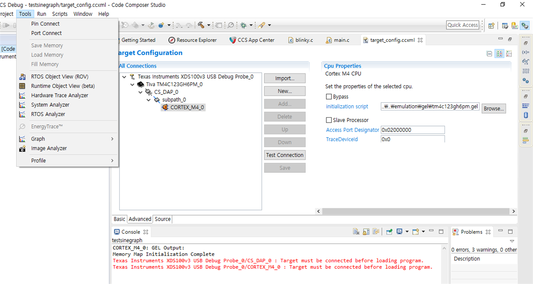This screenshot has height=284, width=533.
Task: Collapse the subpath_0 tree node
Action: click(149, 100)
